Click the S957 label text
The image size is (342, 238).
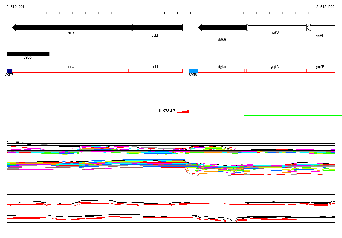tap(9, 75)
